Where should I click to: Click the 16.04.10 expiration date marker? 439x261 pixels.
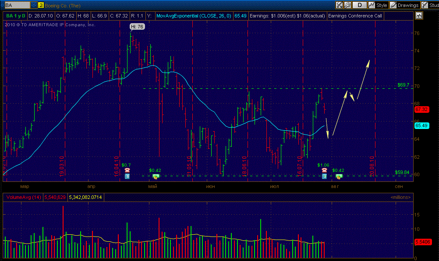pos(117,166)
